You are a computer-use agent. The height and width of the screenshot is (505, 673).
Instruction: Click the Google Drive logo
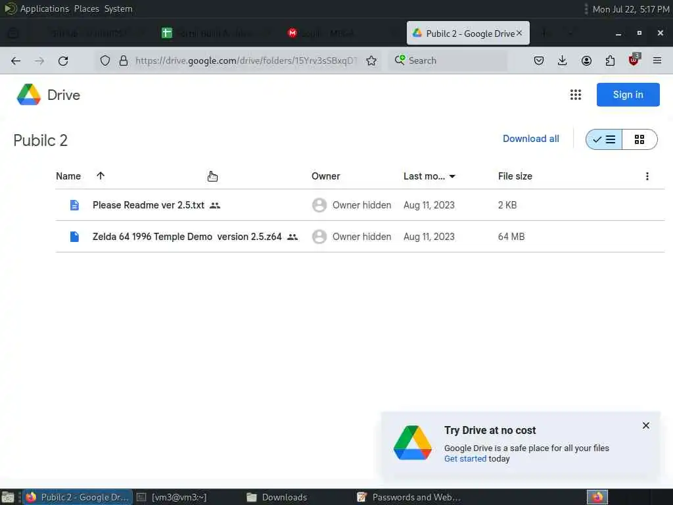pos(29,95)
